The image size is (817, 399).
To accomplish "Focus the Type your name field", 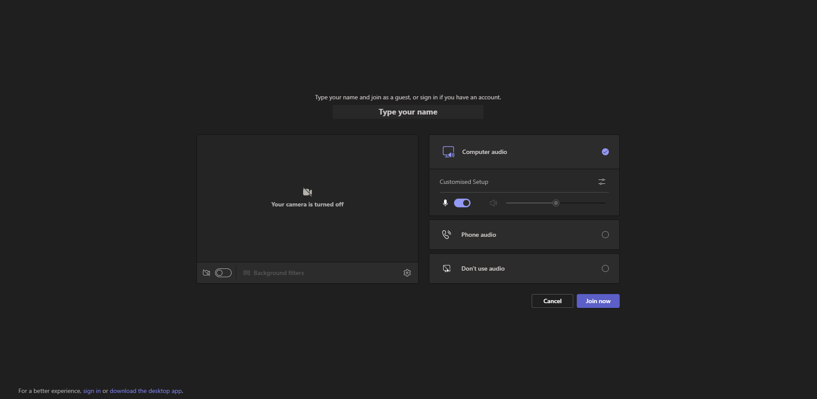I will (x=408, y=112).
